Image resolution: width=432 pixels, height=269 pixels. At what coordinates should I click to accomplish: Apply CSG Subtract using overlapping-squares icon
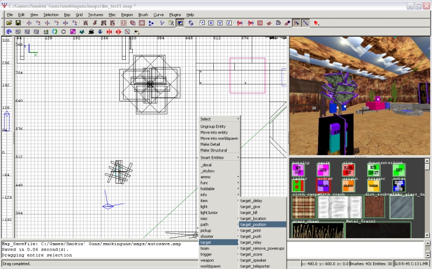[132, 23]
